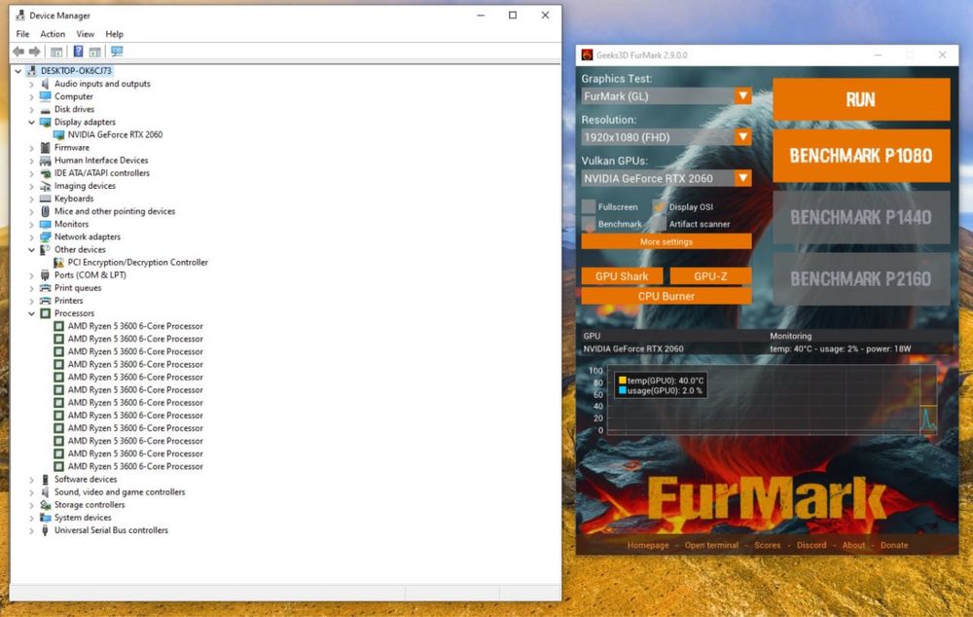This screenshot has height=617, width=973.
Task: Expand the System devices category
Action: click(32, 518)
